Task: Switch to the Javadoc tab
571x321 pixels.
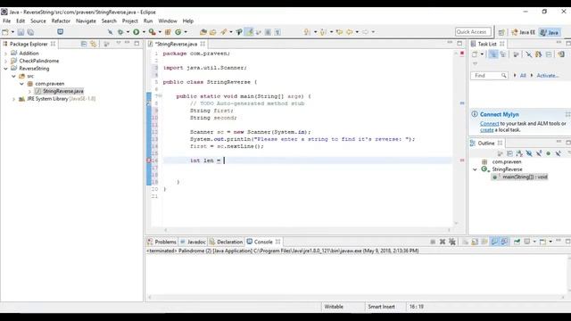Action: click(x=193, y=242)
